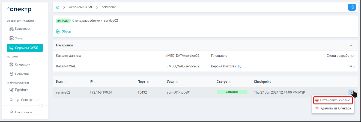
Task: Open Кластеры in the sidebar
Action: (x=22, y=29)
